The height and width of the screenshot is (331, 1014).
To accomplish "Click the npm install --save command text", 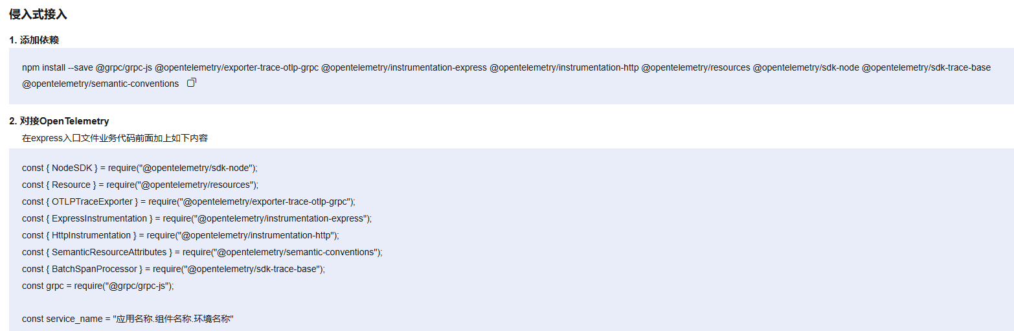I will 58,67.
